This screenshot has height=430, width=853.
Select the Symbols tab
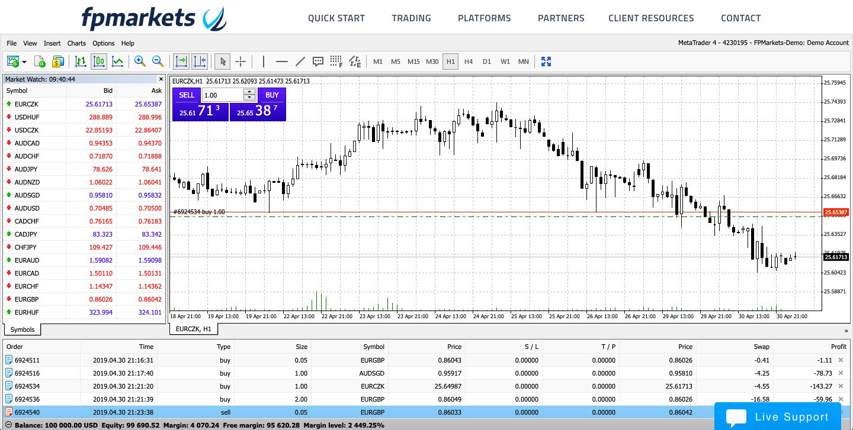pos(23,329)
